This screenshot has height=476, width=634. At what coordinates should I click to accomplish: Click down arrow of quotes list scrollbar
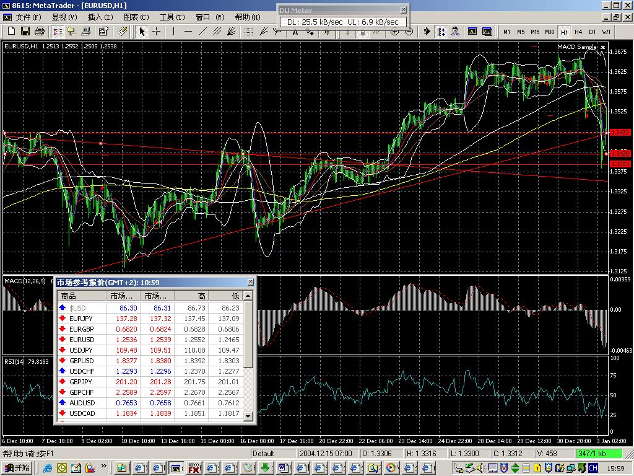(x=248, y=416)
